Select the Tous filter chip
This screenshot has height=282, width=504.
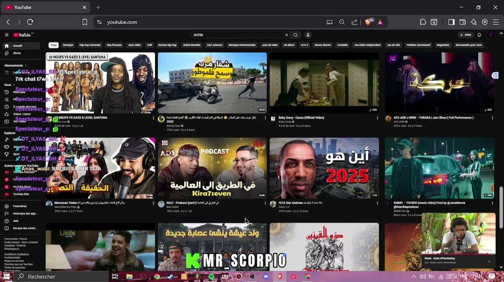click(54, 45)
